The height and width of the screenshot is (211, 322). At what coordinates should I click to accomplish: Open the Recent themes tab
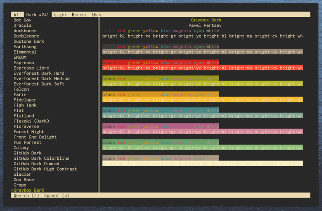[79, 15]
